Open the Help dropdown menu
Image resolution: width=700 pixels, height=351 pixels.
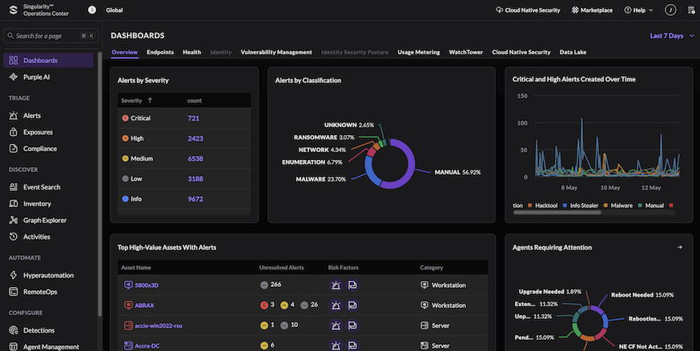638,10
